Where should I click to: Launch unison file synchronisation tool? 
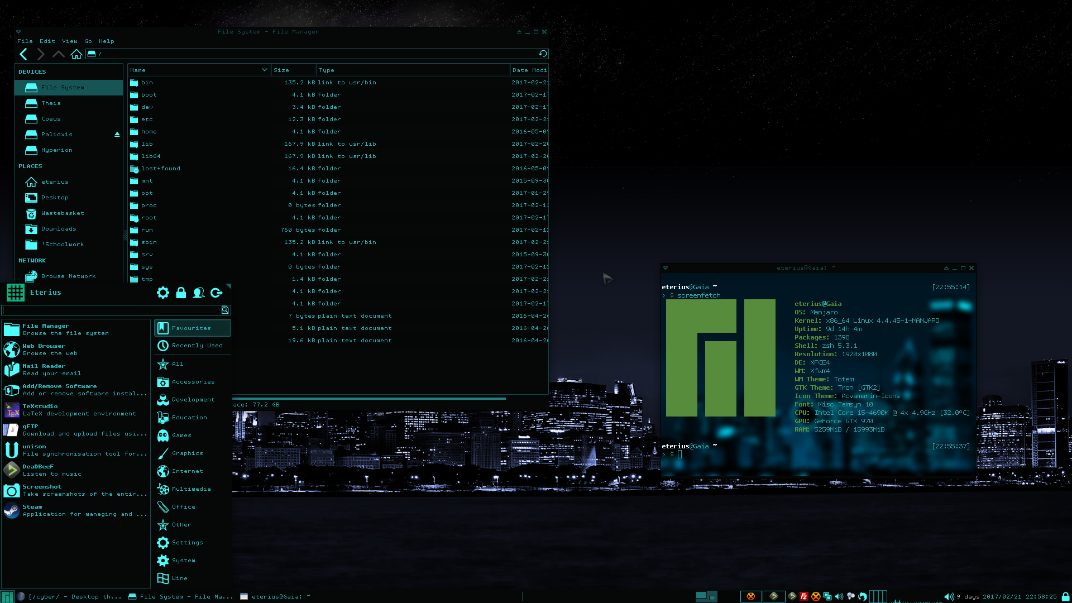click(76, 450)
